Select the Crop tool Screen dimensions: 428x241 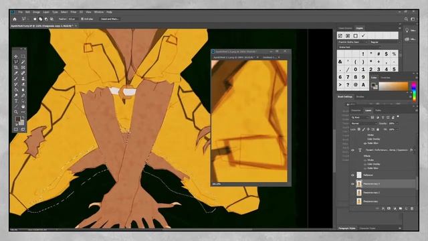16,67
